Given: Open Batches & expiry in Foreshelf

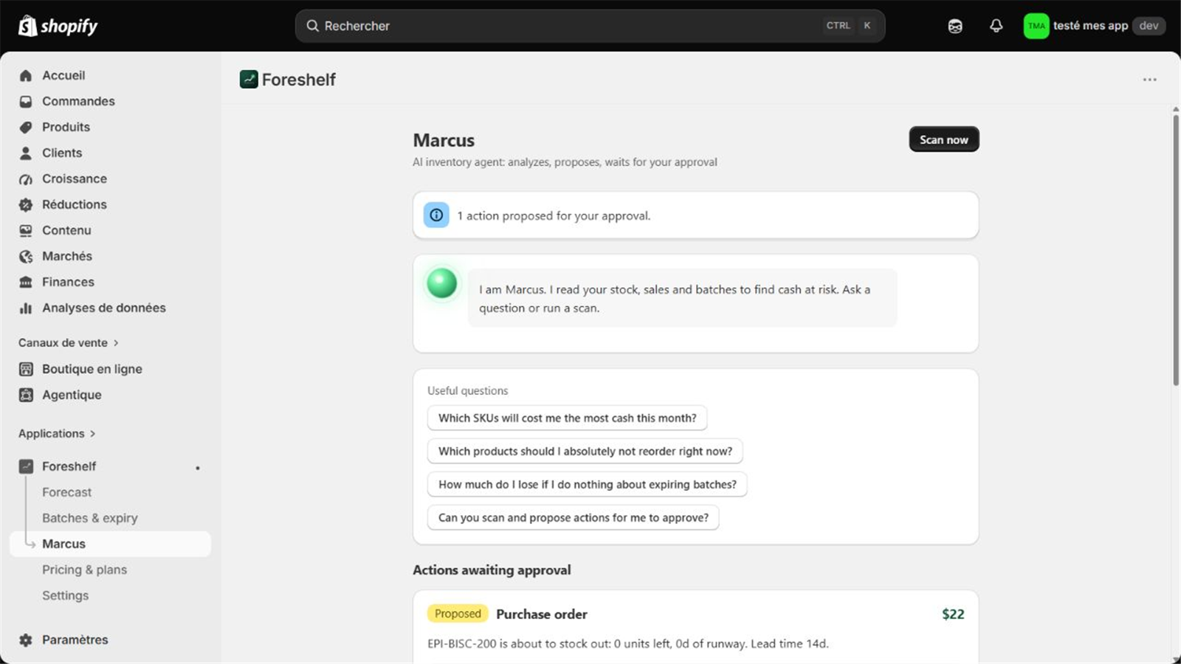Looking at the screenshot, I should [90, 518].
